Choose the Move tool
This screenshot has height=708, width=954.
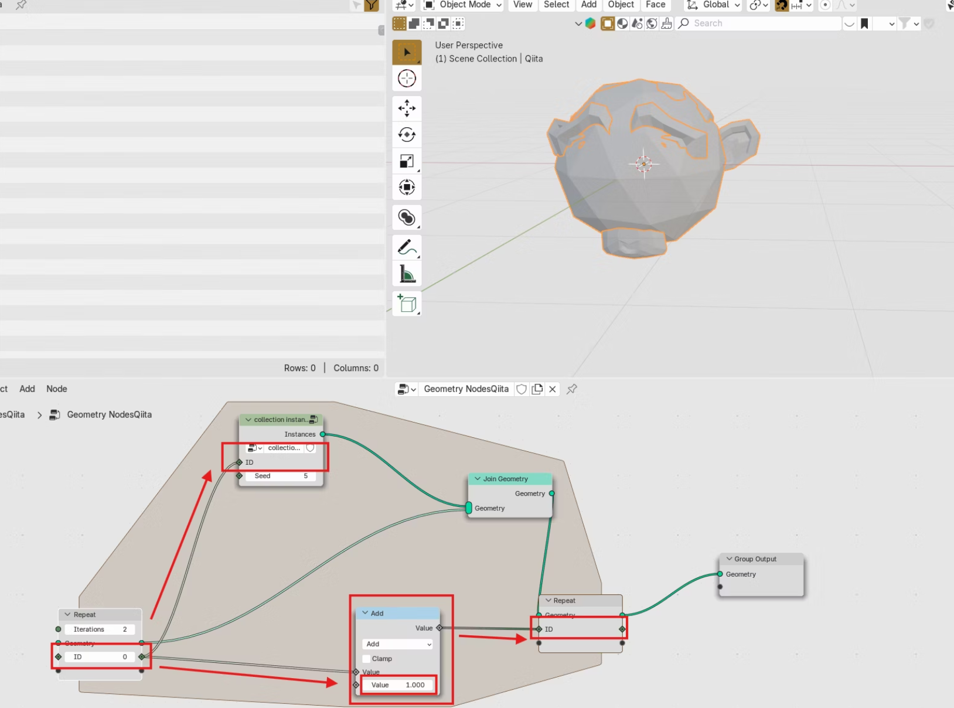point(407,108)
